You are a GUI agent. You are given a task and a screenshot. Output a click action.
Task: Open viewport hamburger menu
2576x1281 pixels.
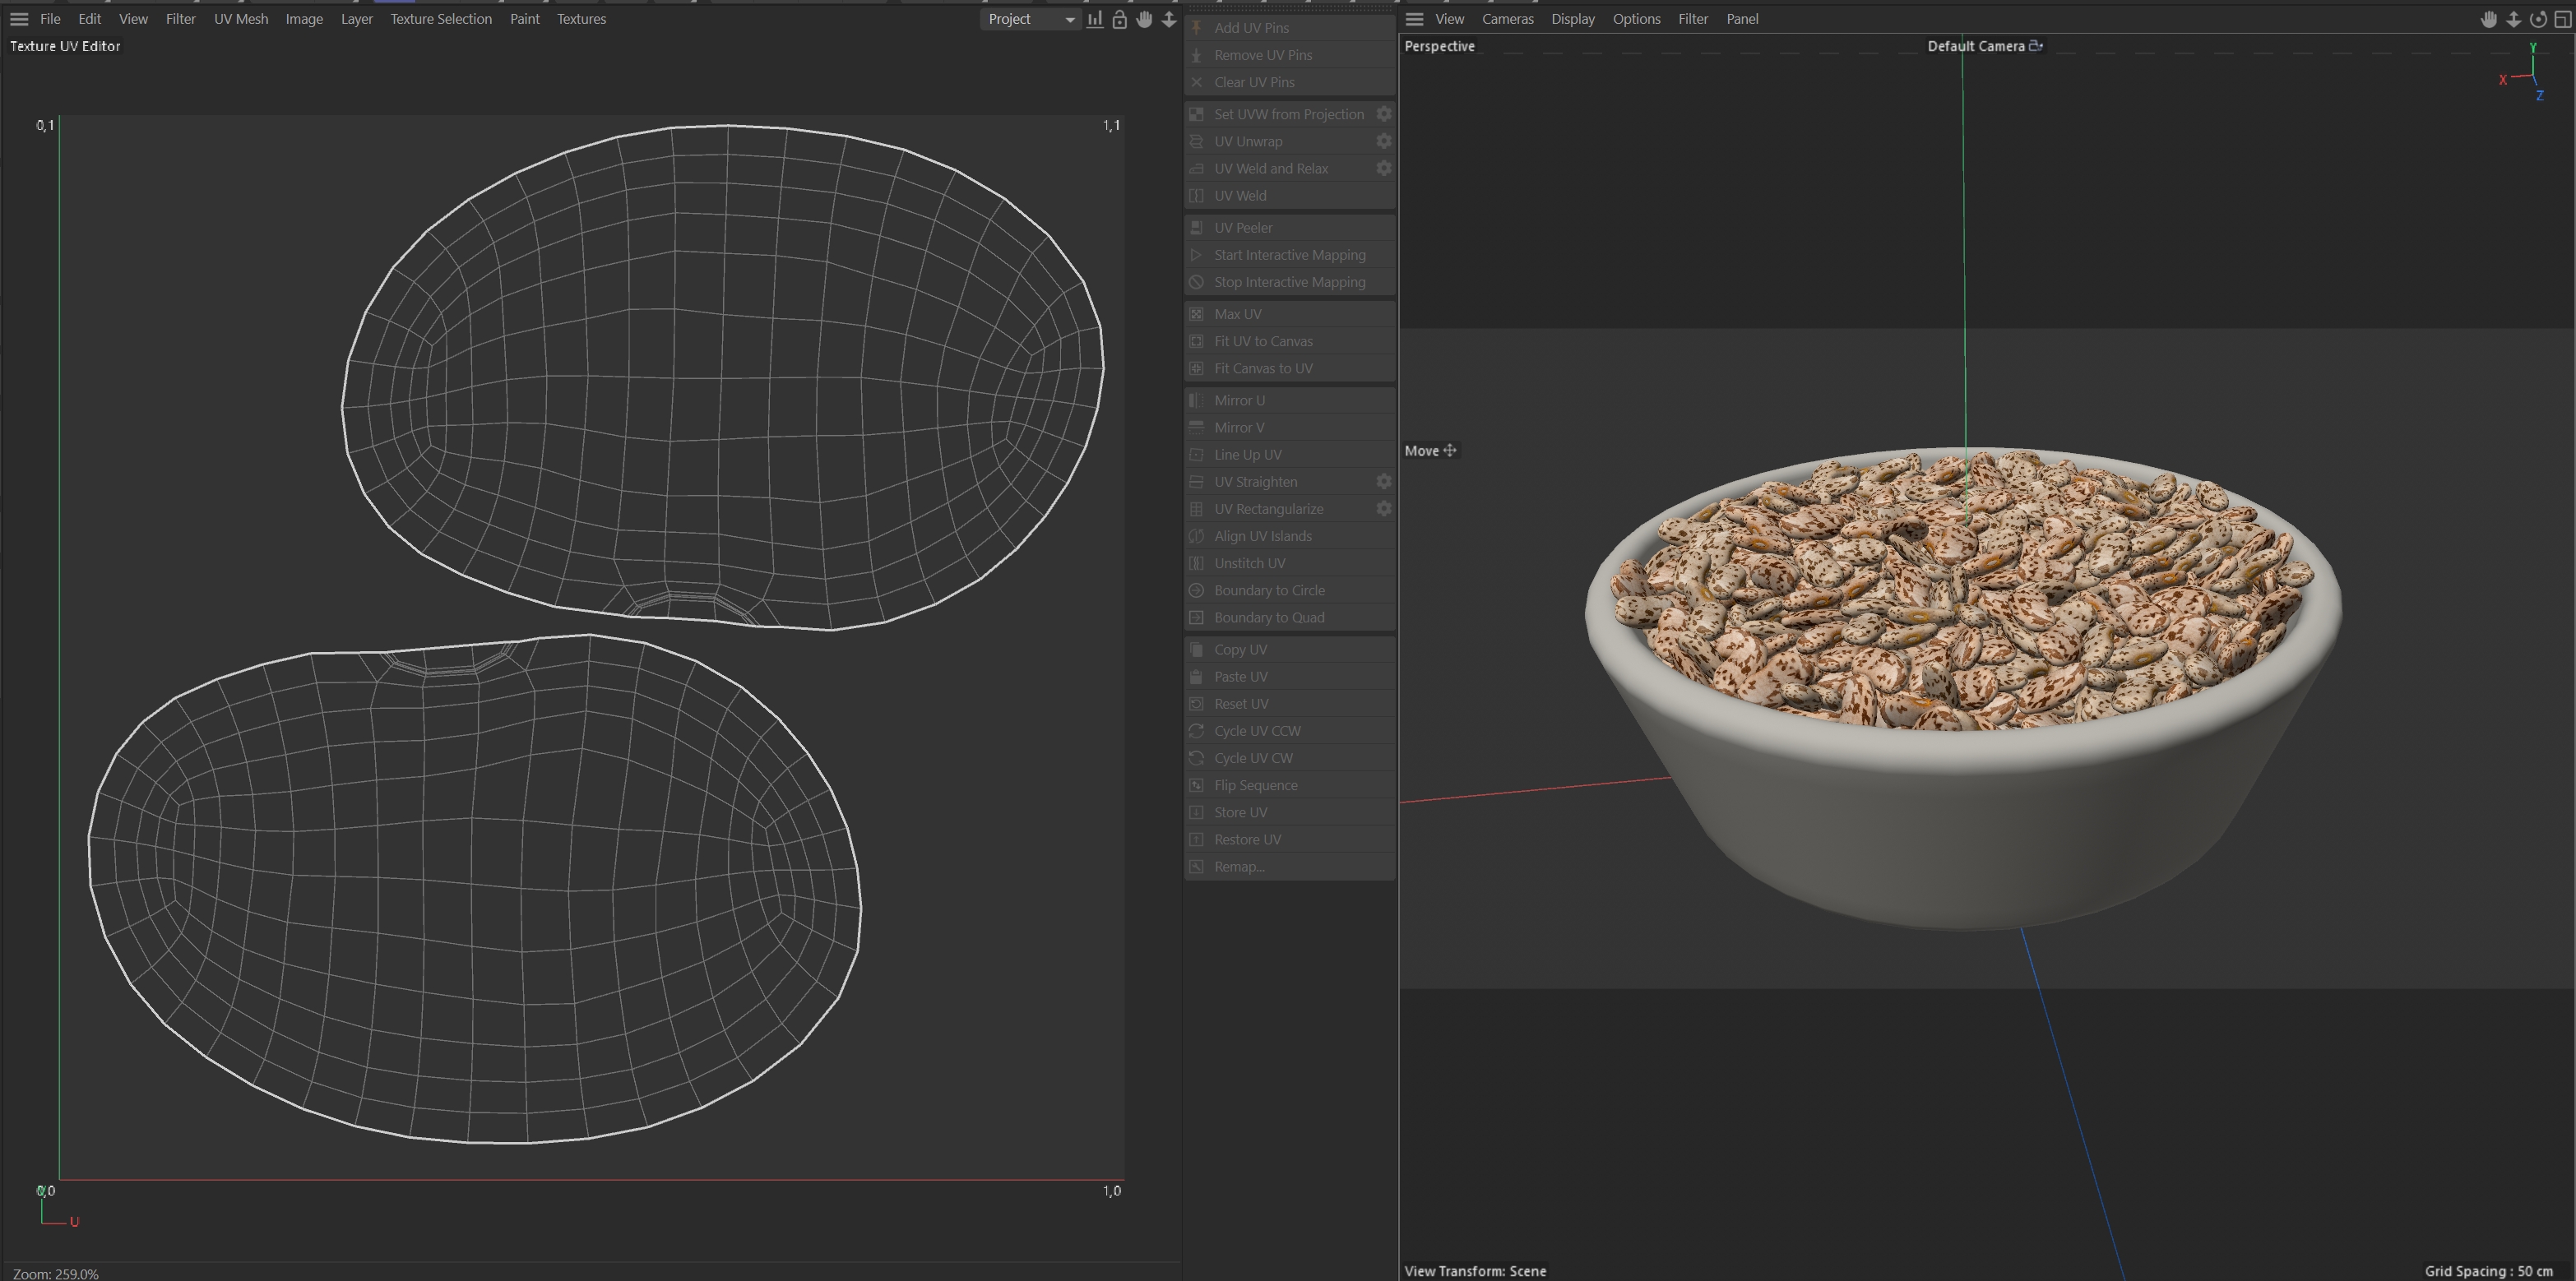1414,19
